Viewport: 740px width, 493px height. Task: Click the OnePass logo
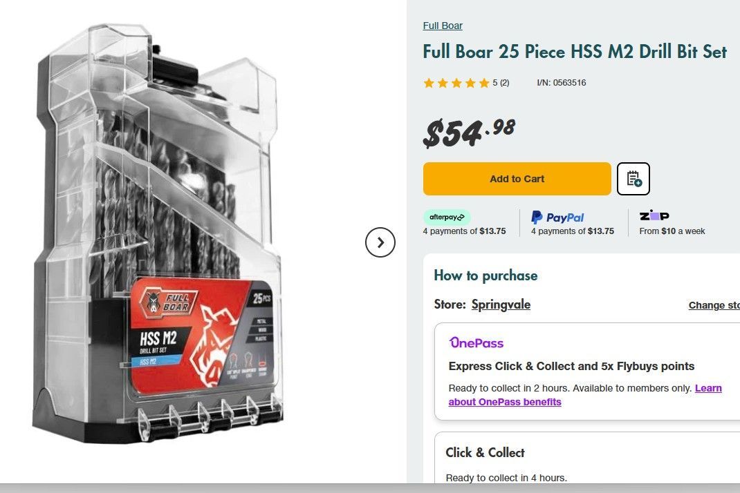[477, 343]
